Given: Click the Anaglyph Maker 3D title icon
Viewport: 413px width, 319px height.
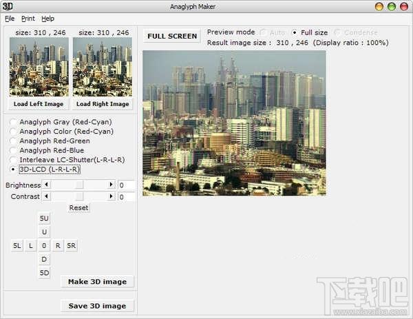Looking at the screenshot, I should [8, 6].
